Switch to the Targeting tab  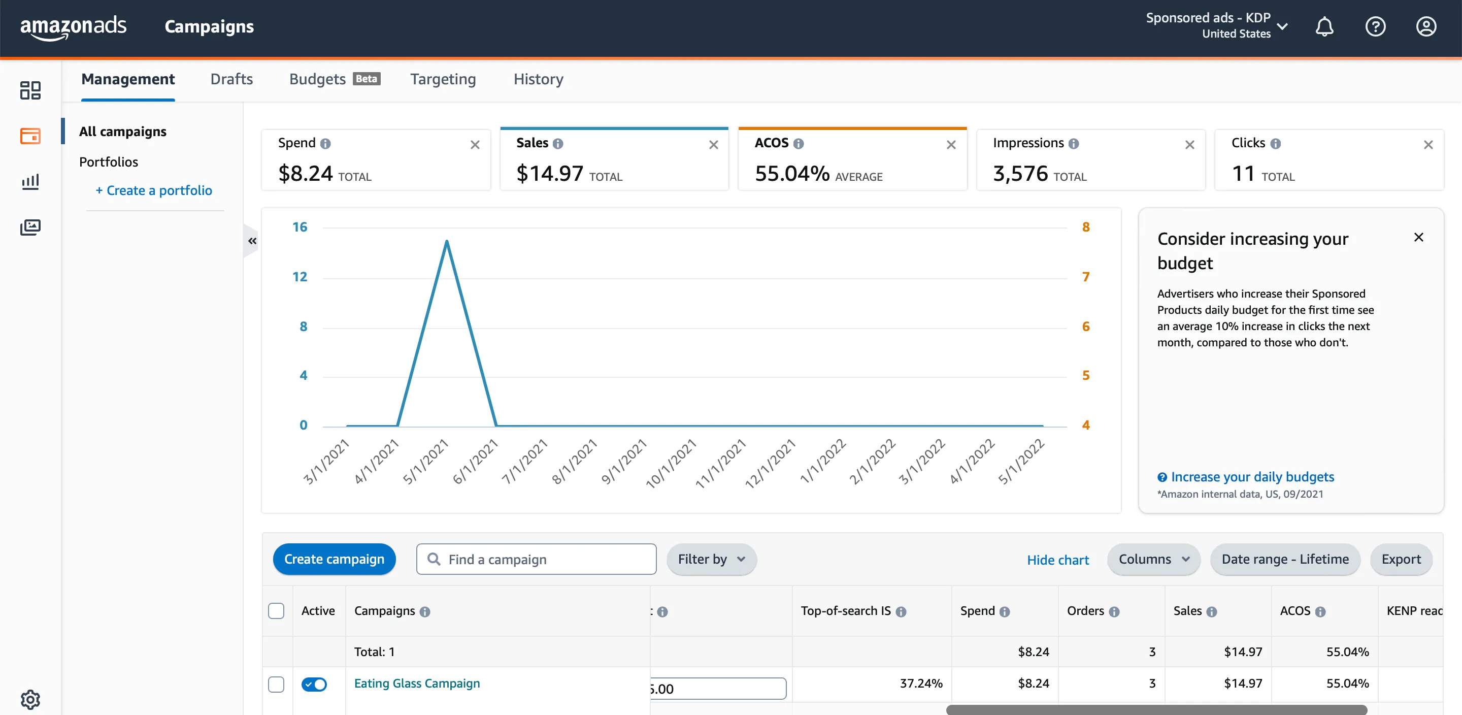(443, 79)
